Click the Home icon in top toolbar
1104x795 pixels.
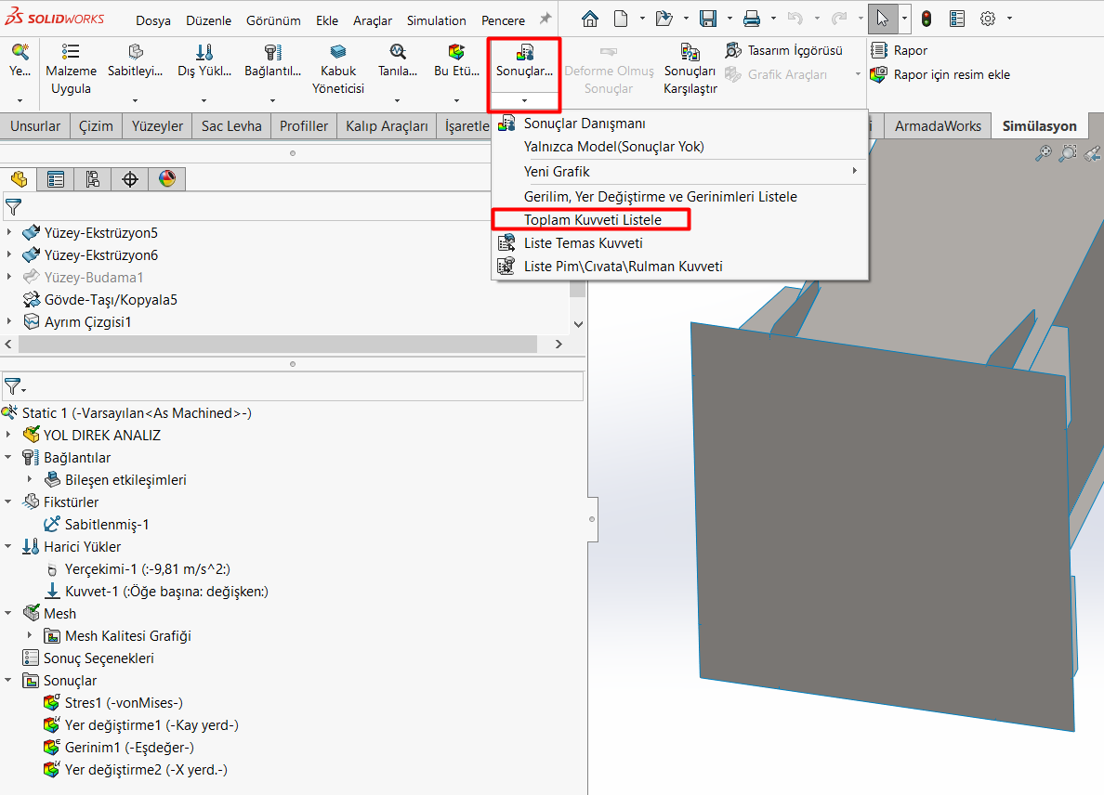tap(590, 19)
